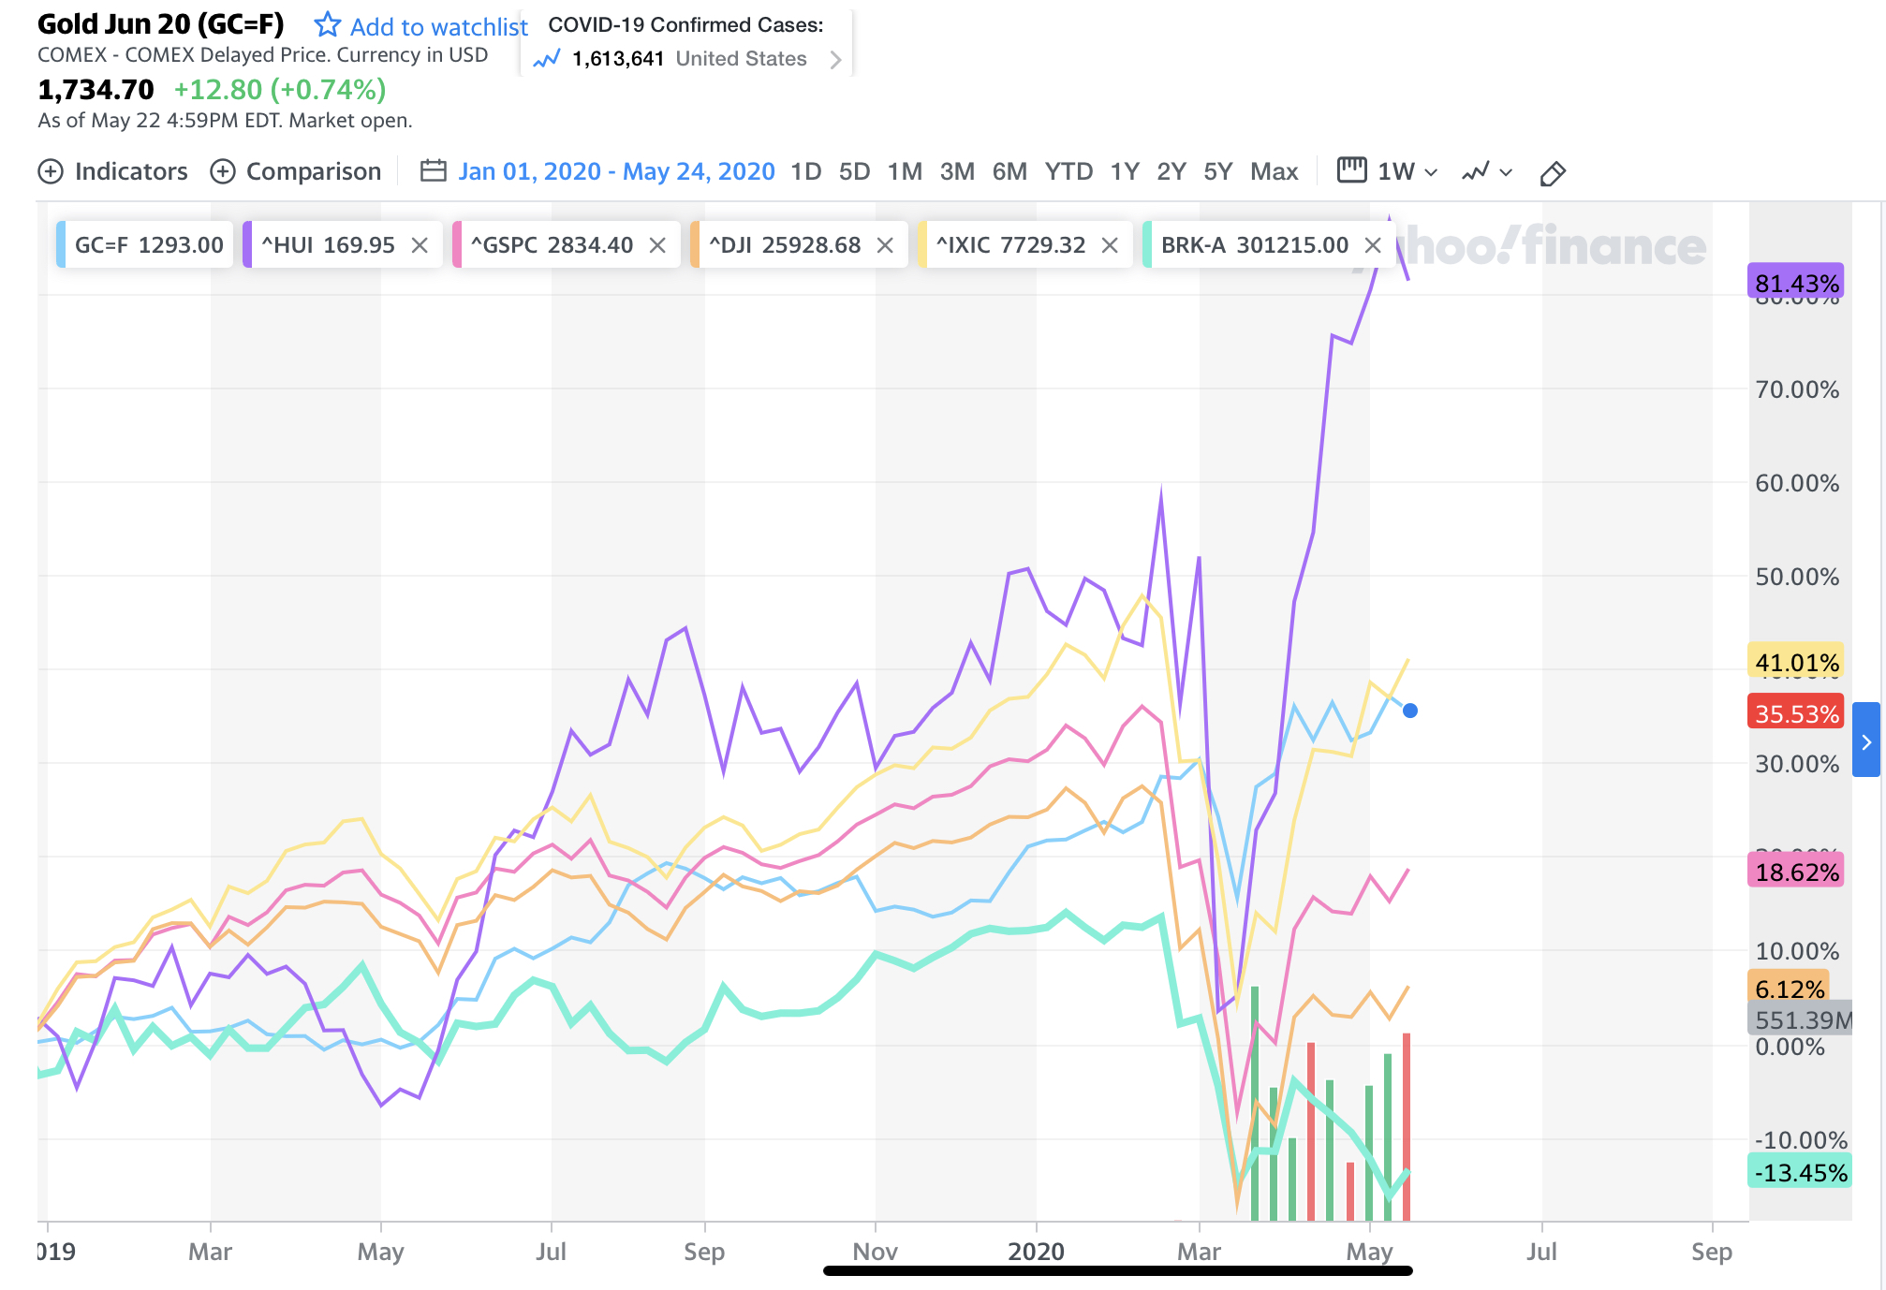
Task: Click the calendar date range icon
Action: tap(433, 171)
